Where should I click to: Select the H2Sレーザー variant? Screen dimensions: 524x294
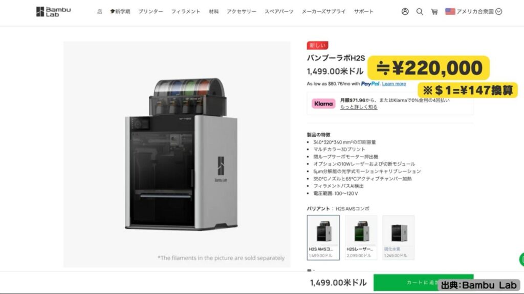[x=361, y=237]
